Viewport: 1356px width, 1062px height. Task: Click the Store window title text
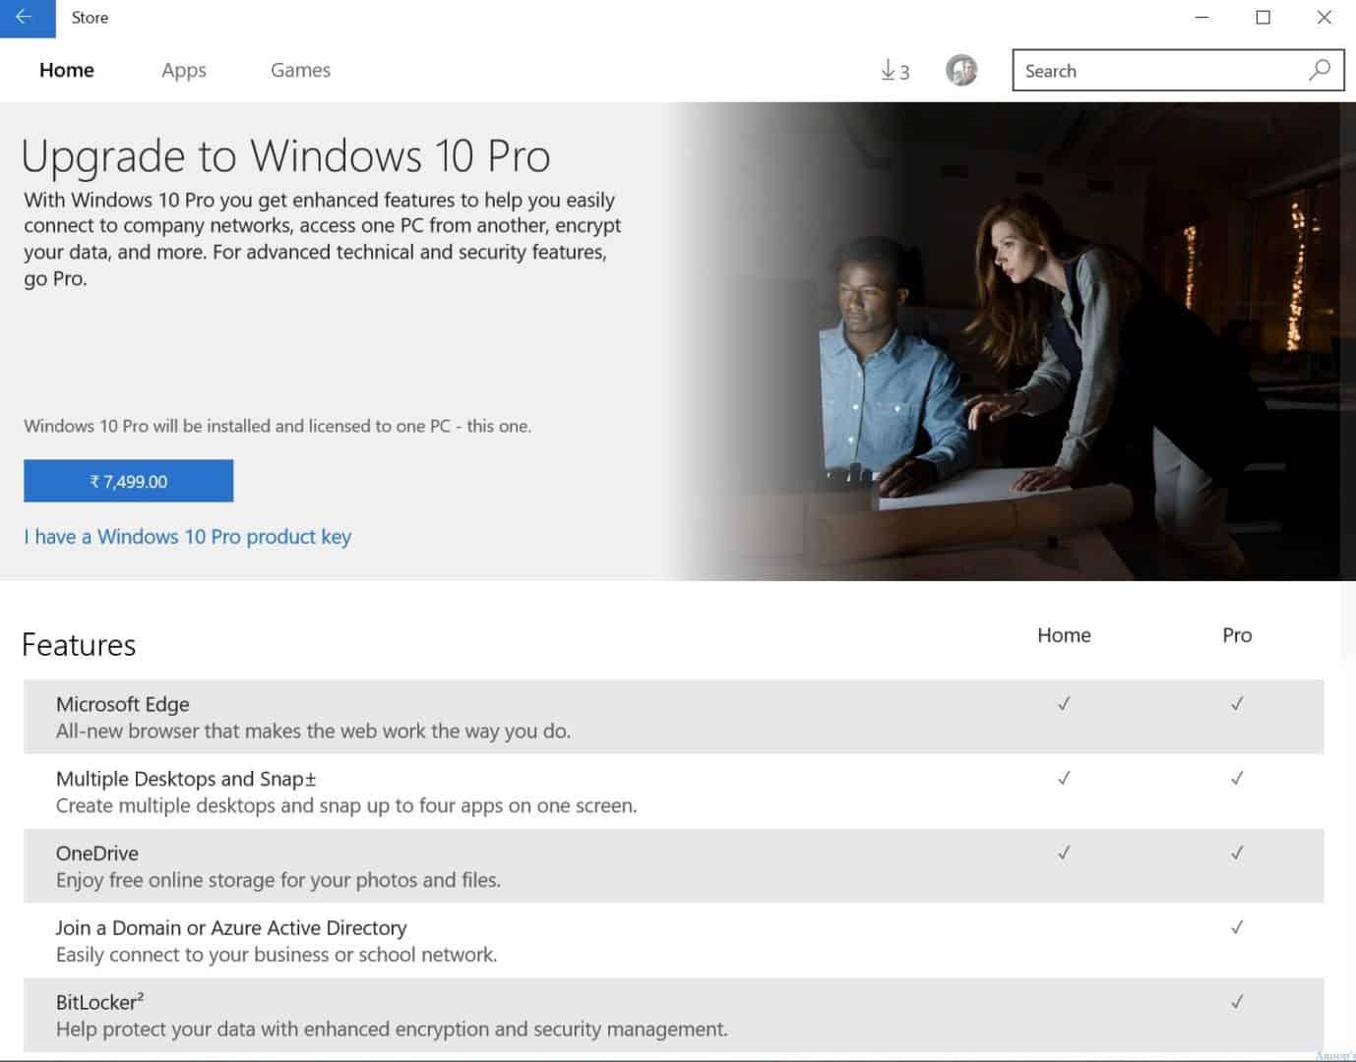pos(90,18)
